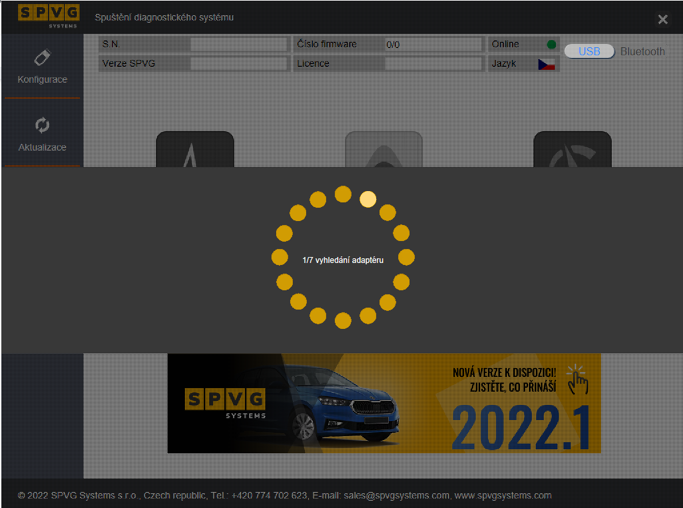This screenshot has height=508, width=683.
Task: Change language via Czech flag icon
Action: (x=546, y=65)
